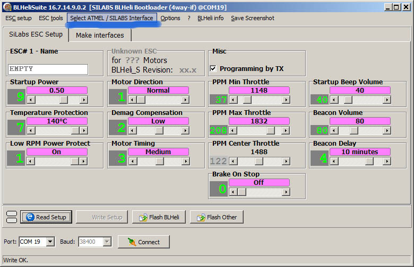Open the Options menu

click(170, 18)
